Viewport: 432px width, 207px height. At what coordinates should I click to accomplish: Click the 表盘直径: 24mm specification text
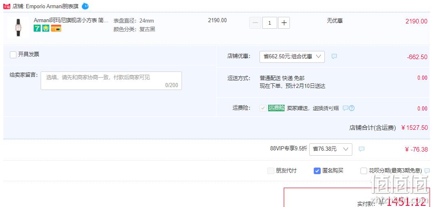[x=133, y=21]
